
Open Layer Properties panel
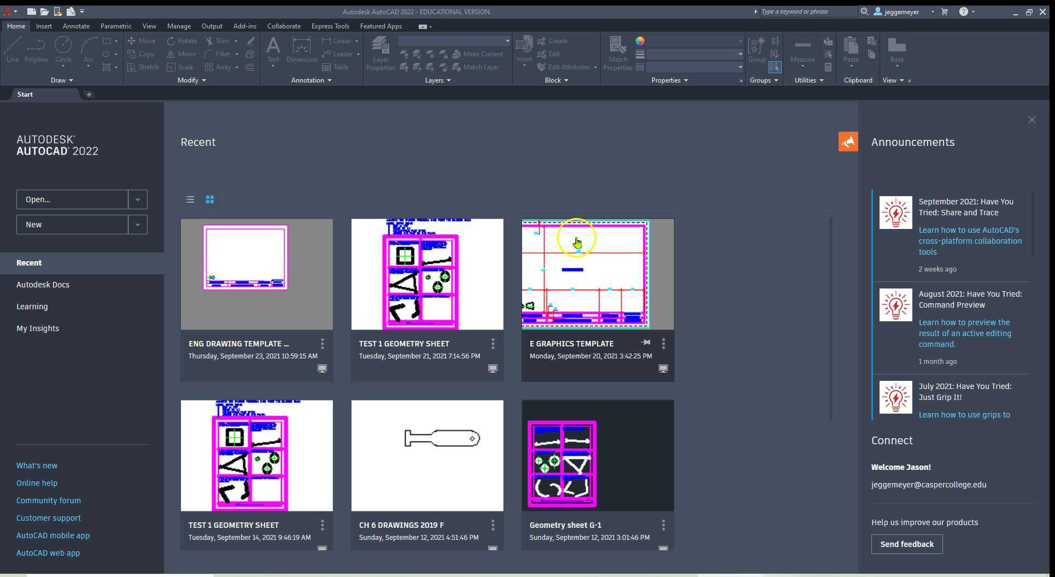pyautogui.click(x=380, y=52)
